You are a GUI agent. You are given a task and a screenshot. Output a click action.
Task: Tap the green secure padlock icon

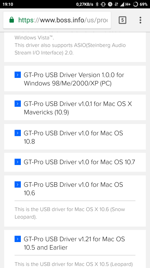coord(12,20)
